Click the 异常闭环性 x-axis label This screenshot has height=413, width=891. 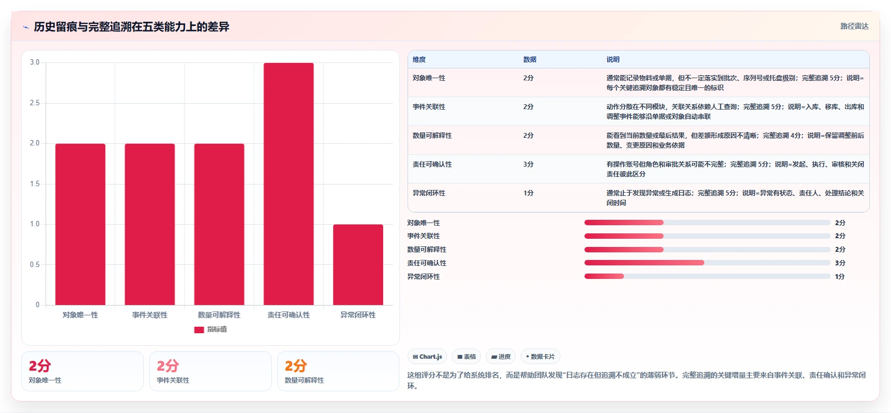point(358,315)
